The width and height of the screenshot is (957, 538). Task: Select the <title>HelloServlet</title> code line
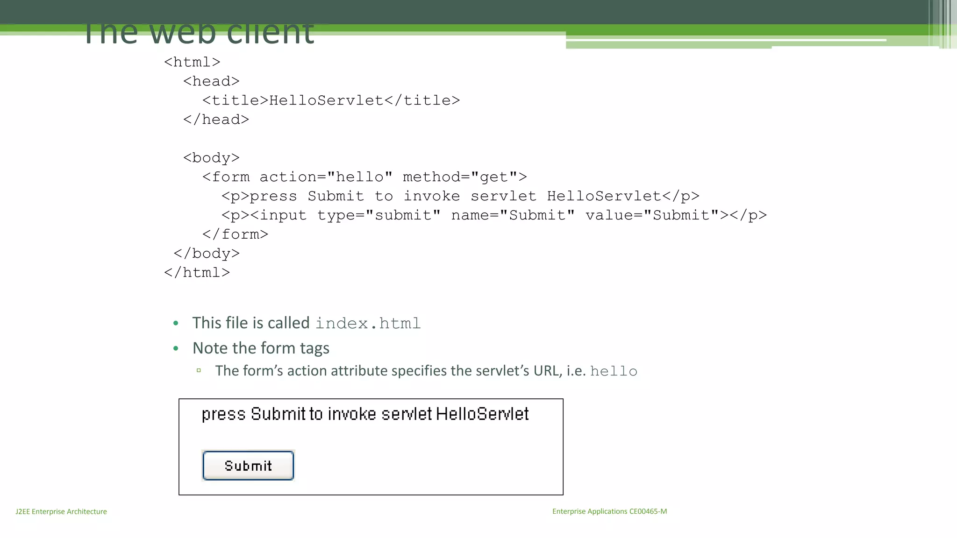[x=331, y=100]
